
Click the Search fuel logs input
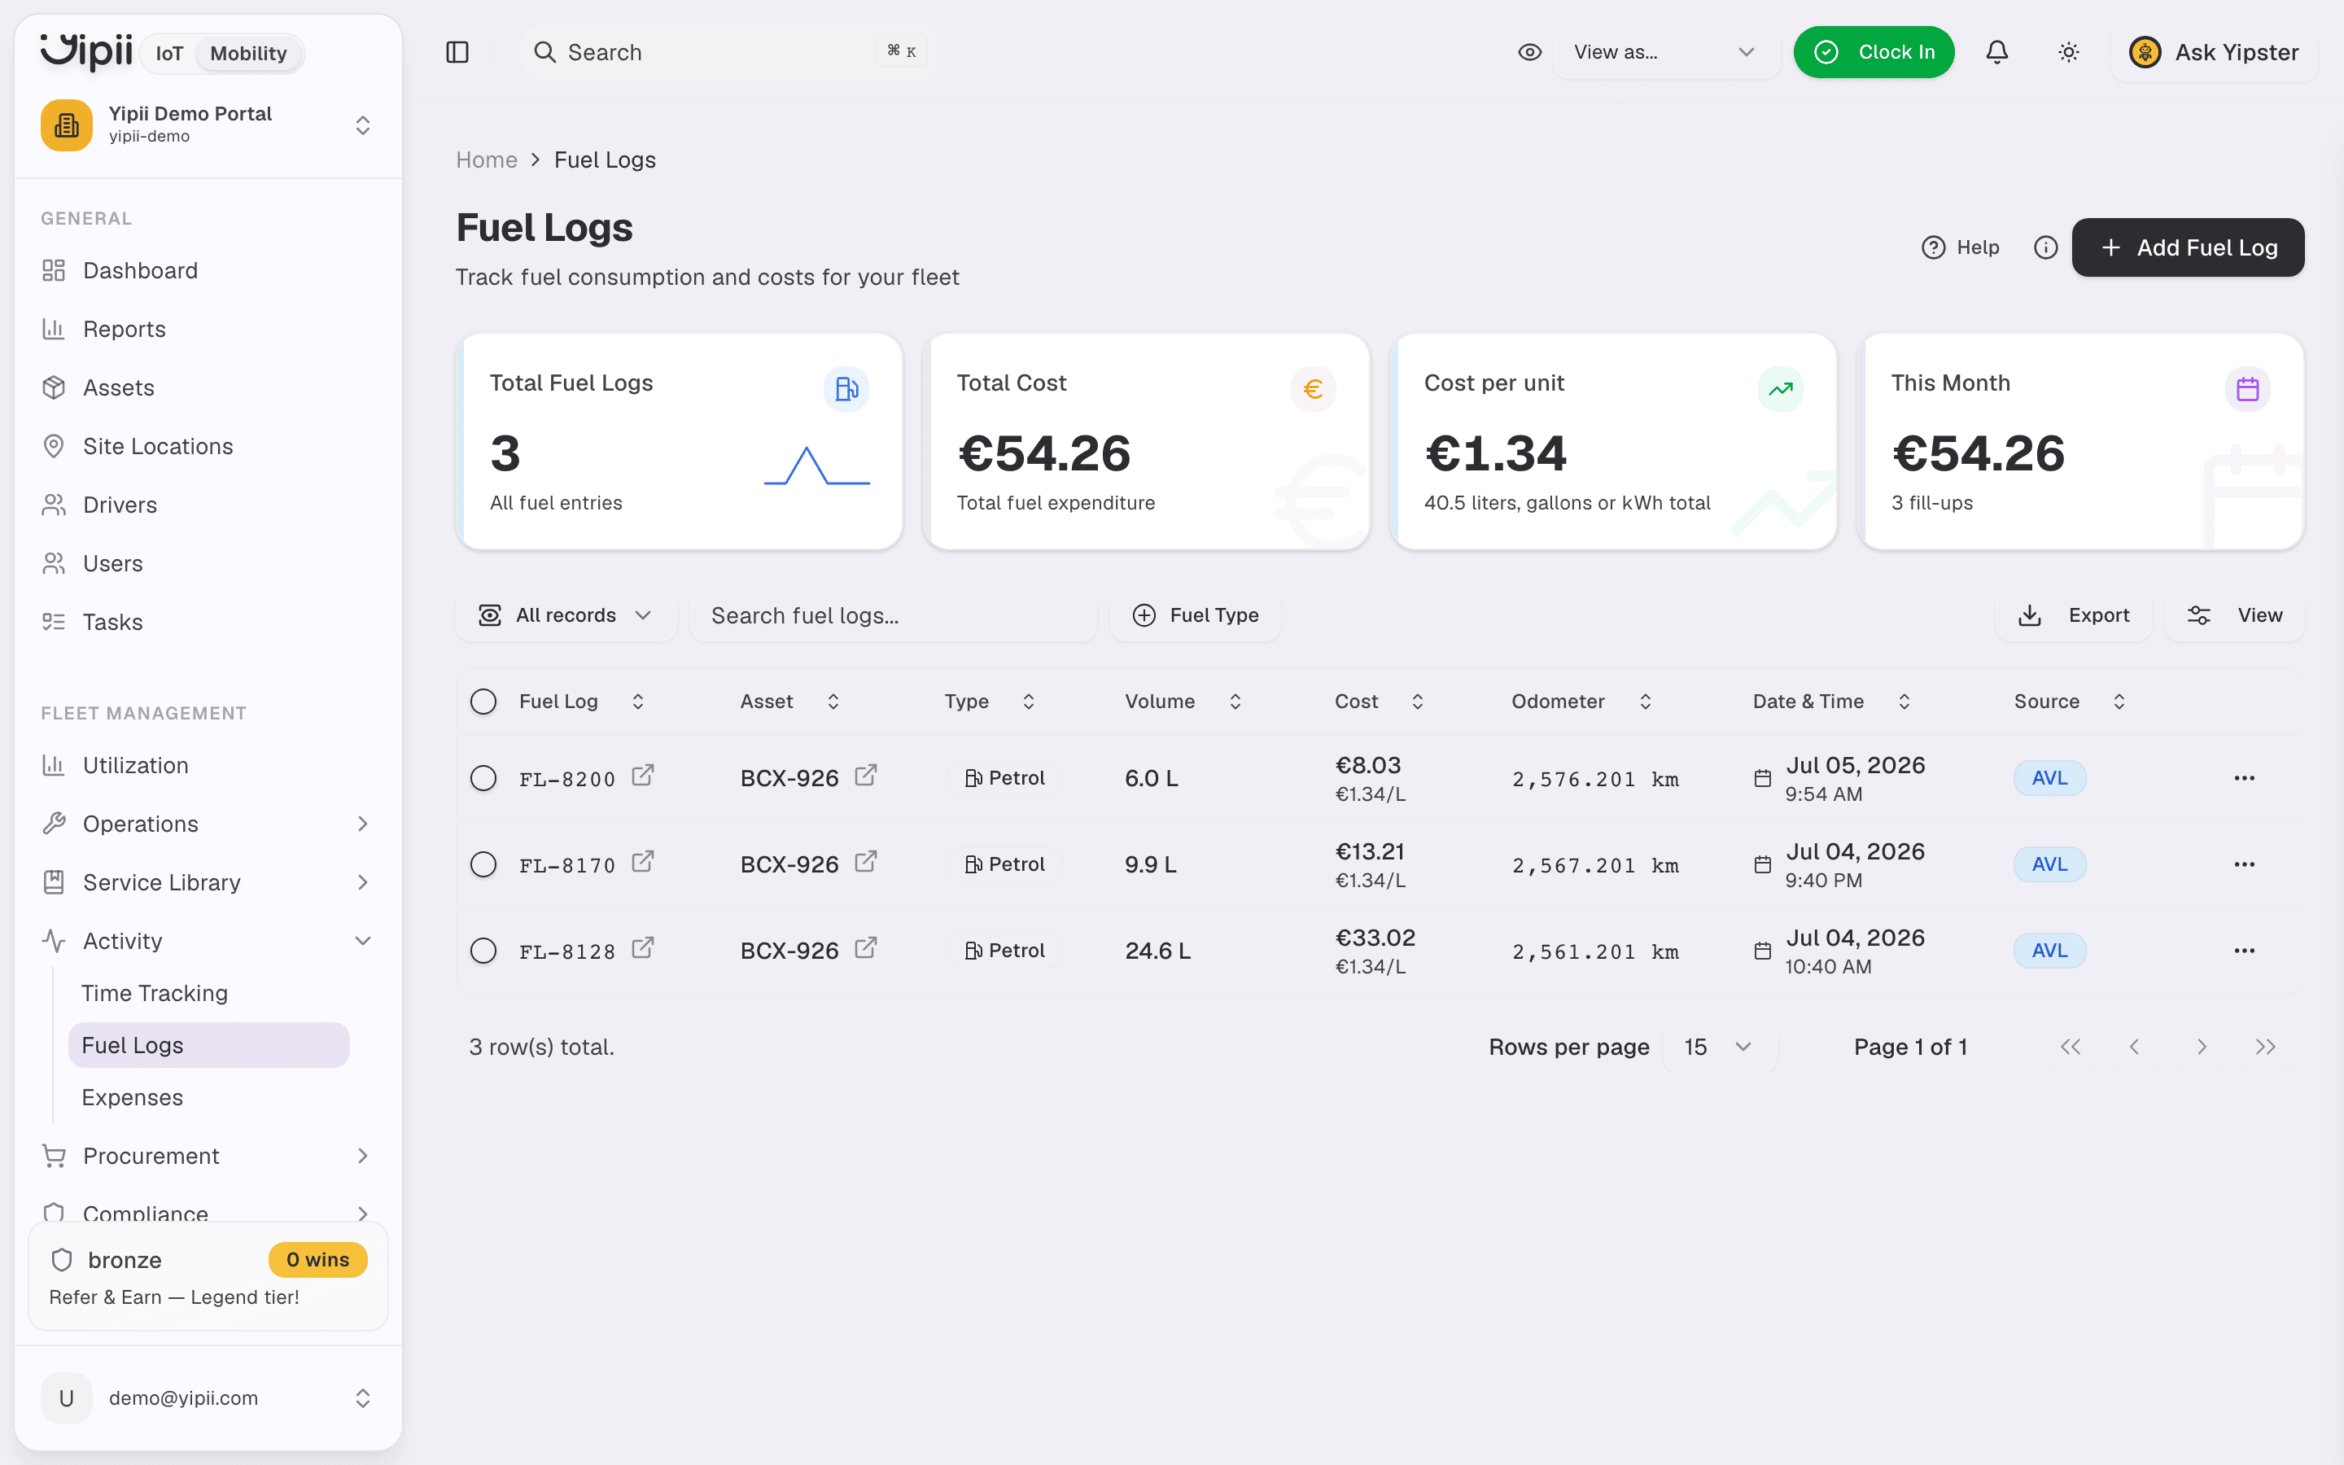point(893,615)
